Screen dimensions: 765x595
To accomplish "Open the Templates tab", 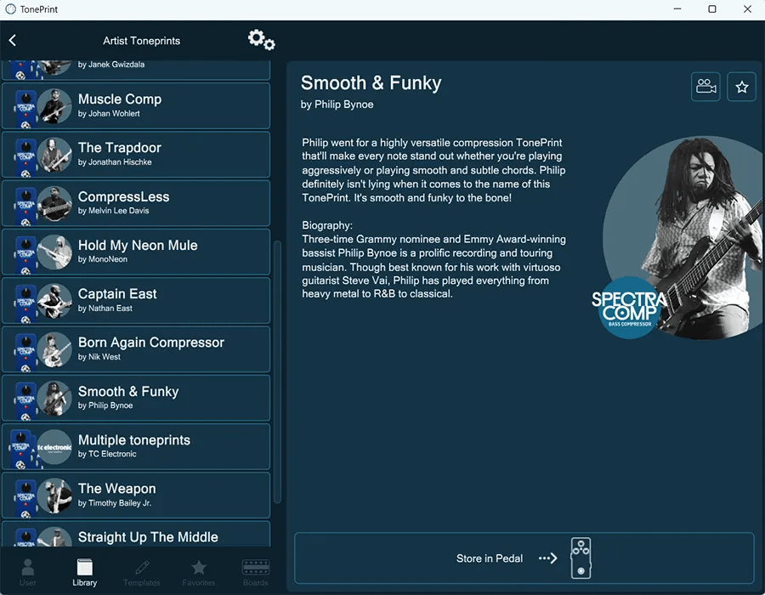I will tap(142, 572).
